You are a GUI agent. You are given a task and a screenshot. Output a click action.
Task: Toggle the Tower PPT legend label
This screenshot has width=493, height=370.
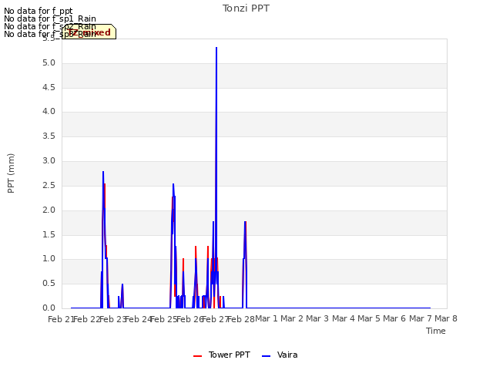(x=230, y=355)
